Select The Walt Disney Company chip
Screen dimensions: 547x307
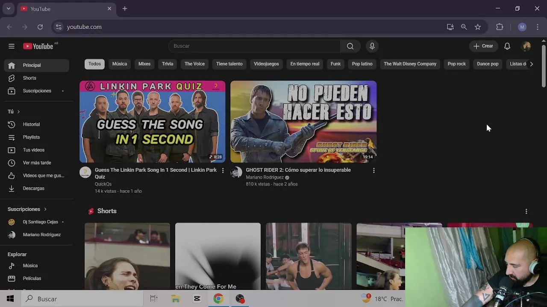410,64
